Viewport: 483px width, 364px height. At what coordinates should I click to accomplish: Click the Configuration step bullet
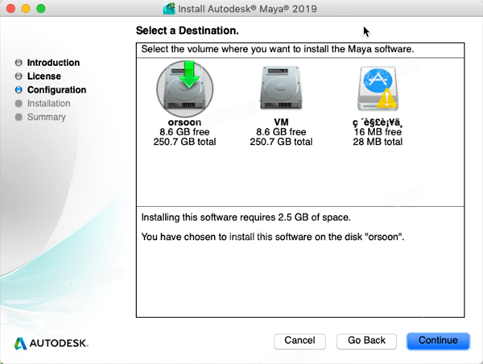19,89
